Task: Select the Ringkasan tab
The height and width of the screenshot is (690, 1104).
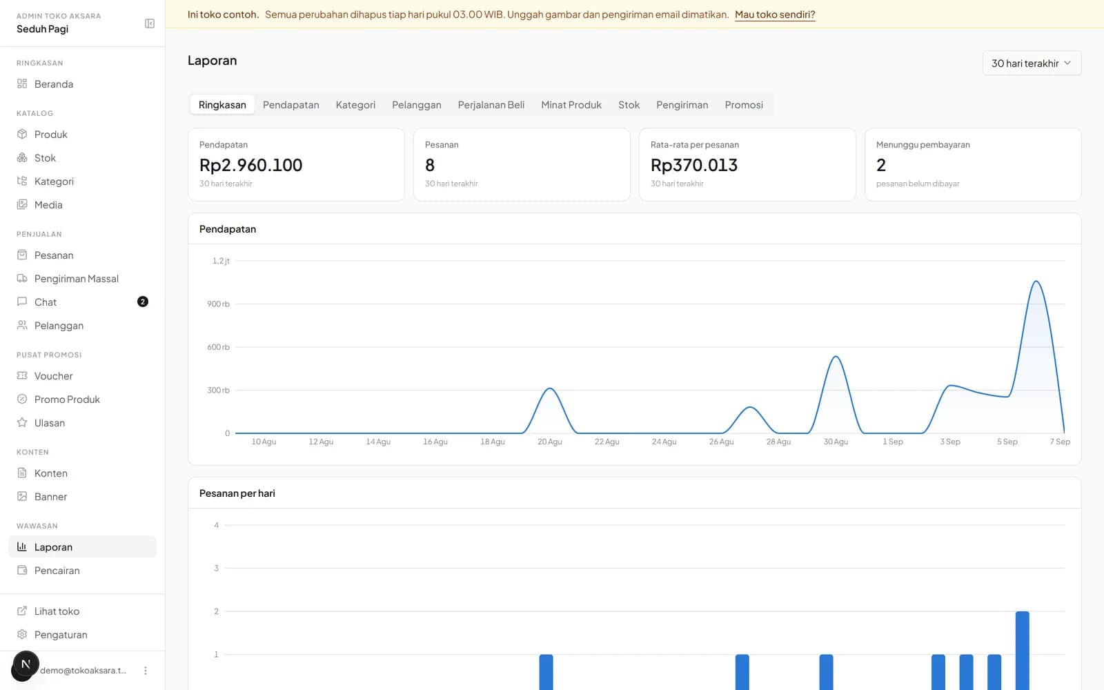Action: click(x=222, y=105)
